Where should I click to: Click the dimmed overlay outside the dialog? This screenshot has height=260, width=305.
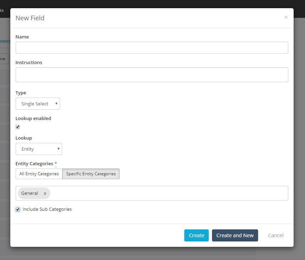(4, 142)
